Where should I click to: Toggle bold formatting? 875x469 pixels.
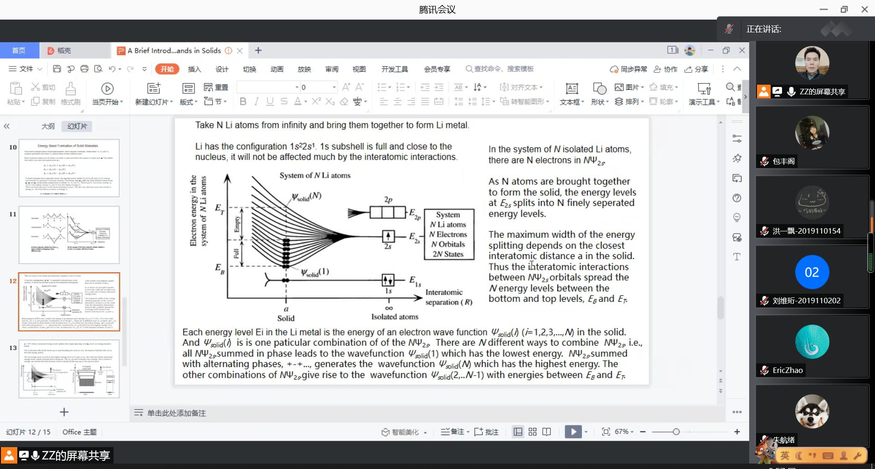pos(243,102)
